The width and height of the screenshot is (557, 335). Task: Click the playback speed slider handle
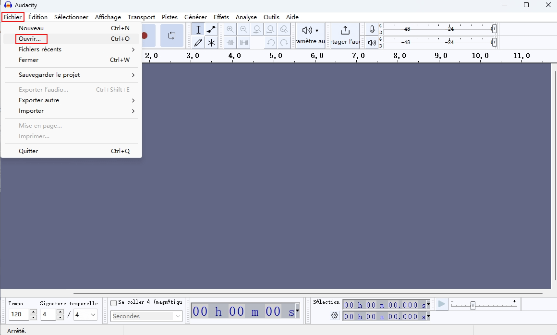473,305
